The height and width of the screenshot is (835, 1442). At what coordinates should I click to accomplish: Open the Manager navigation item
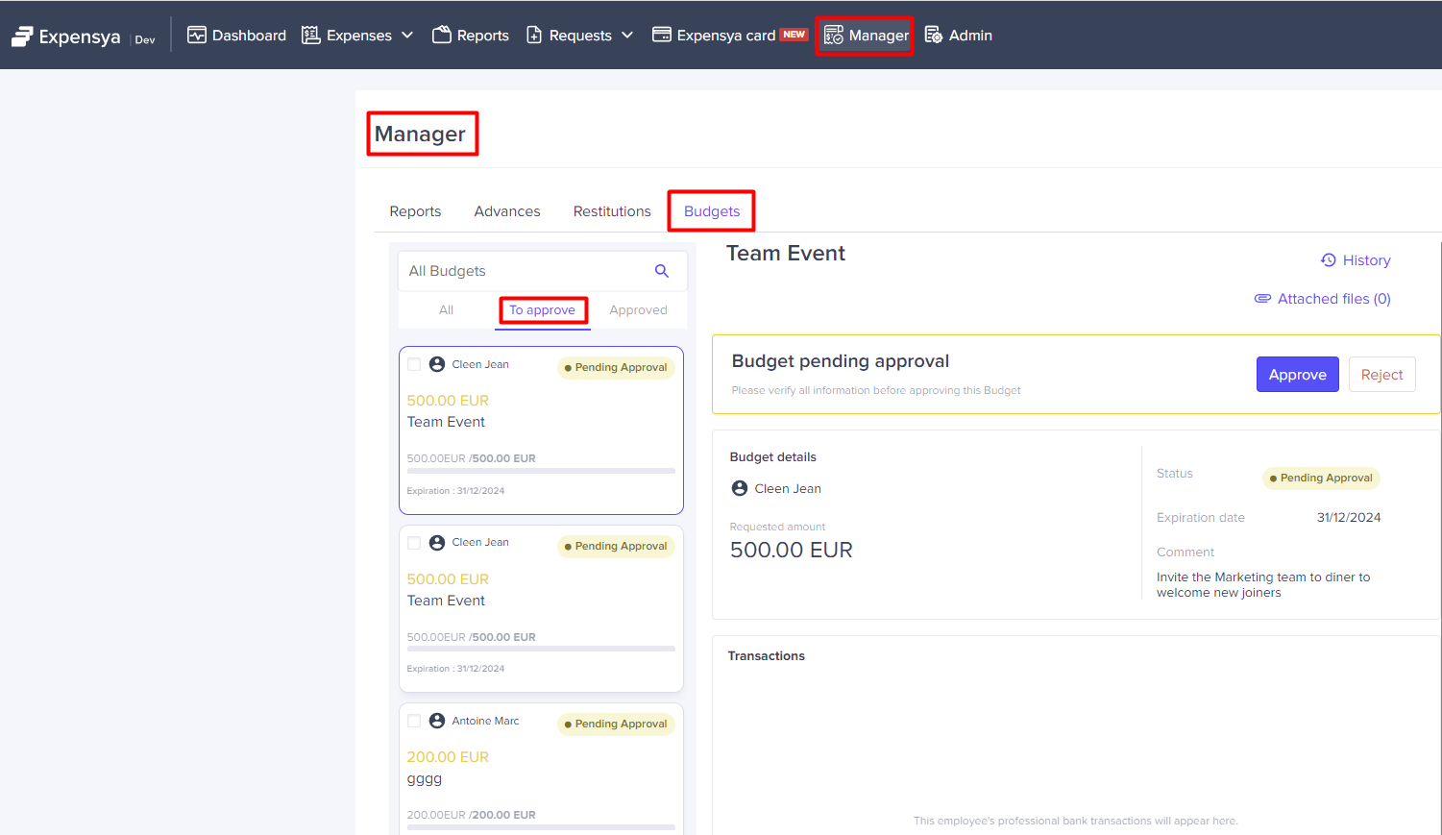click(x=866, y=36)
